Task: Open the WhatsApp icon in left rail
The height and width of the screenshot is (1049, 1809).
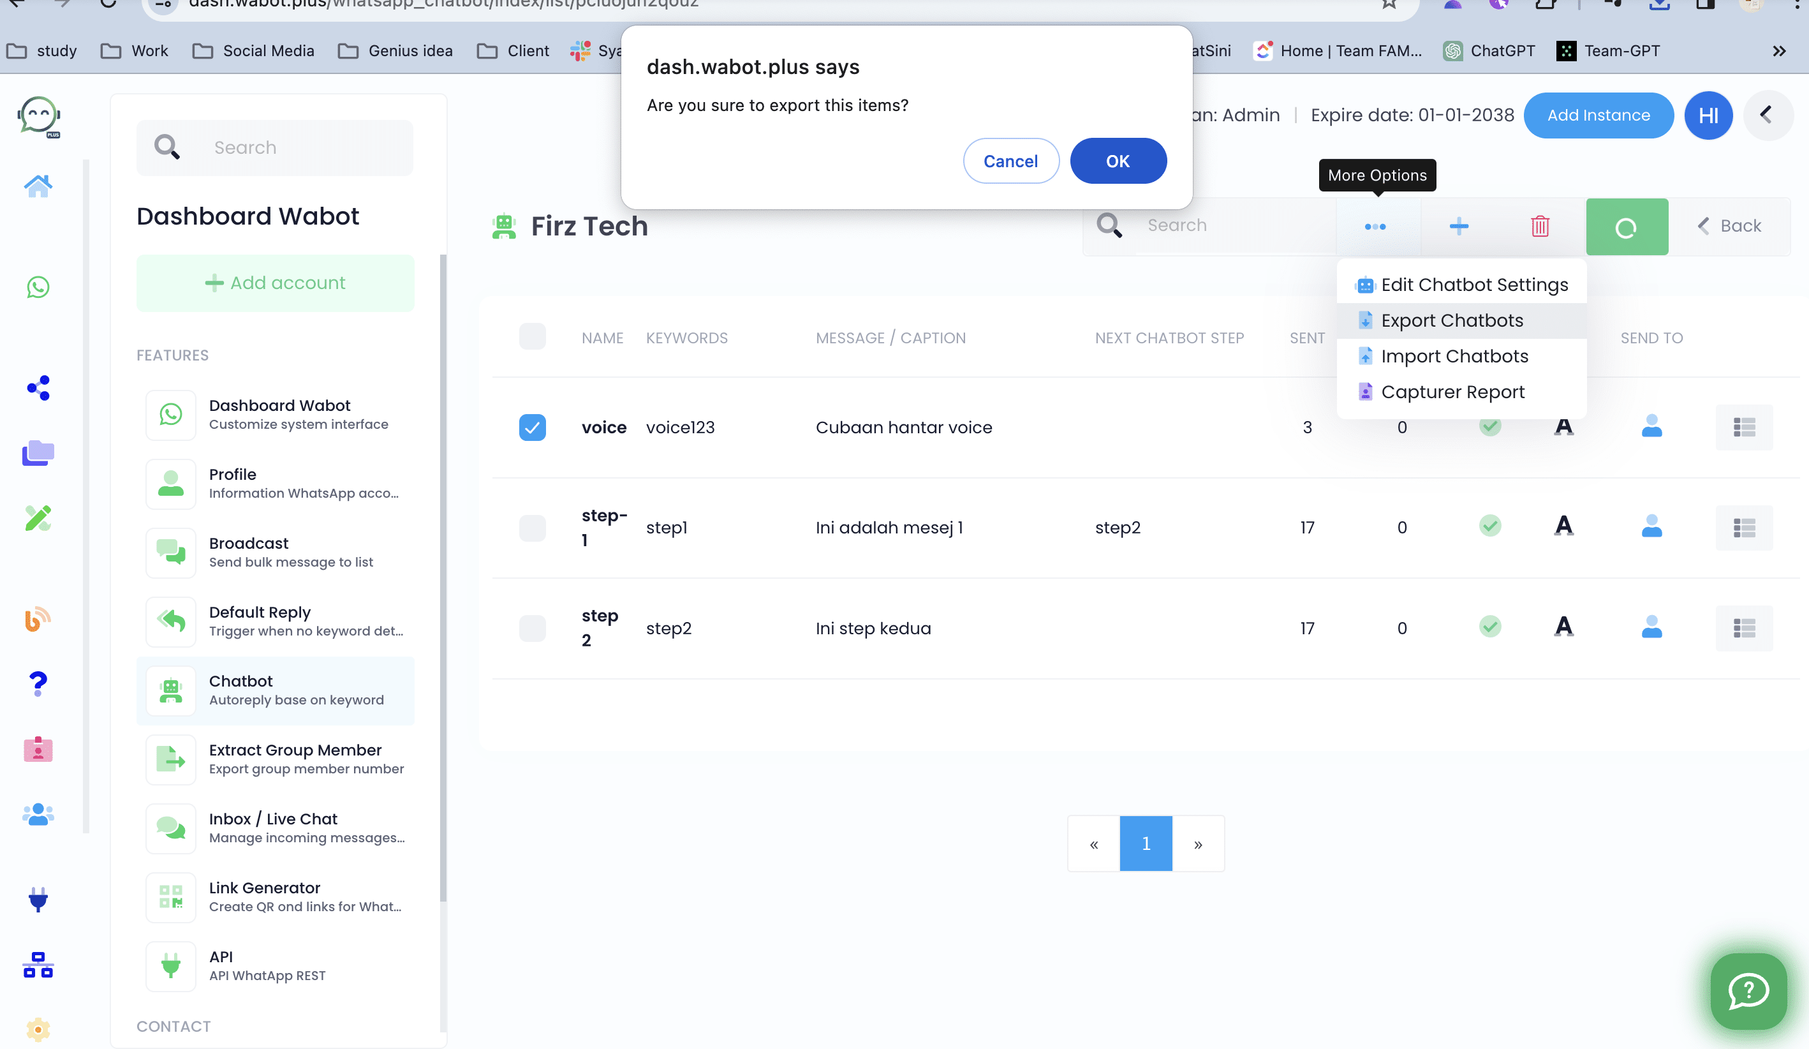Action: click(38, 287)
